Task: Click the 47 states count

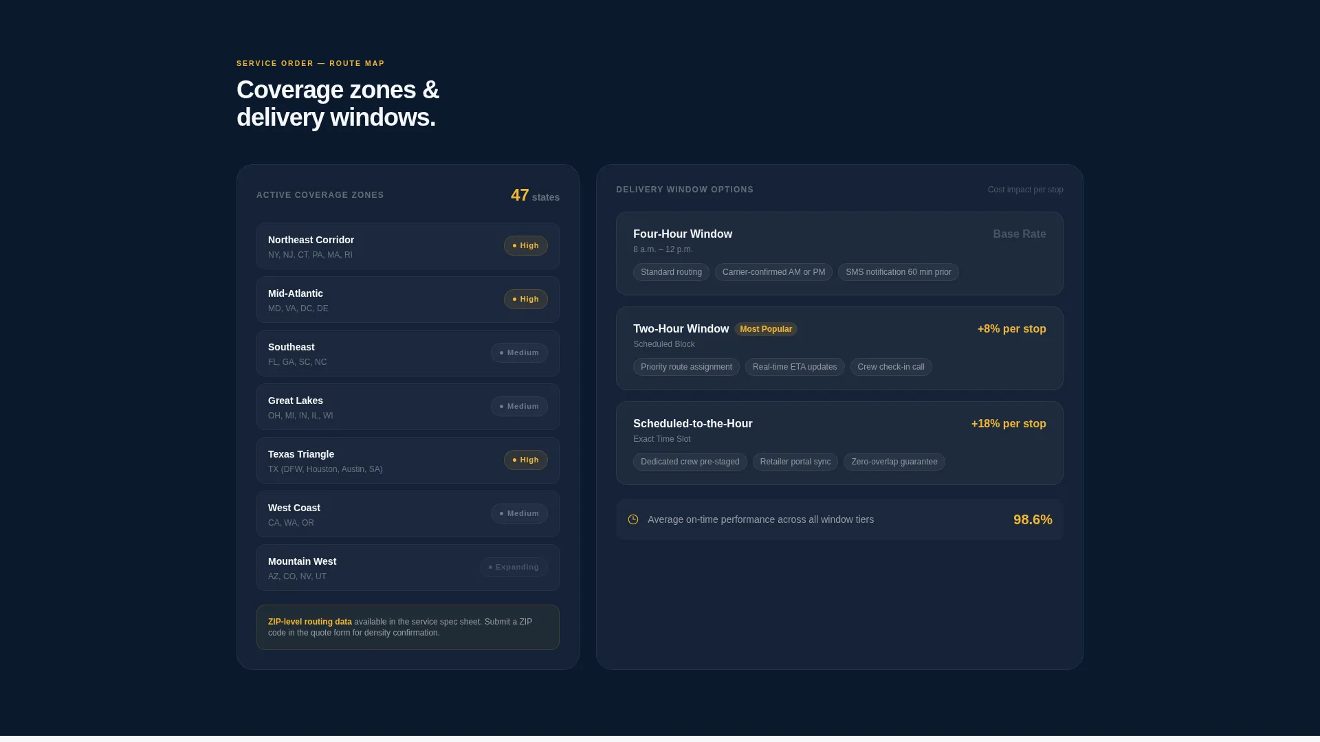Action: (x=535, y=196)
